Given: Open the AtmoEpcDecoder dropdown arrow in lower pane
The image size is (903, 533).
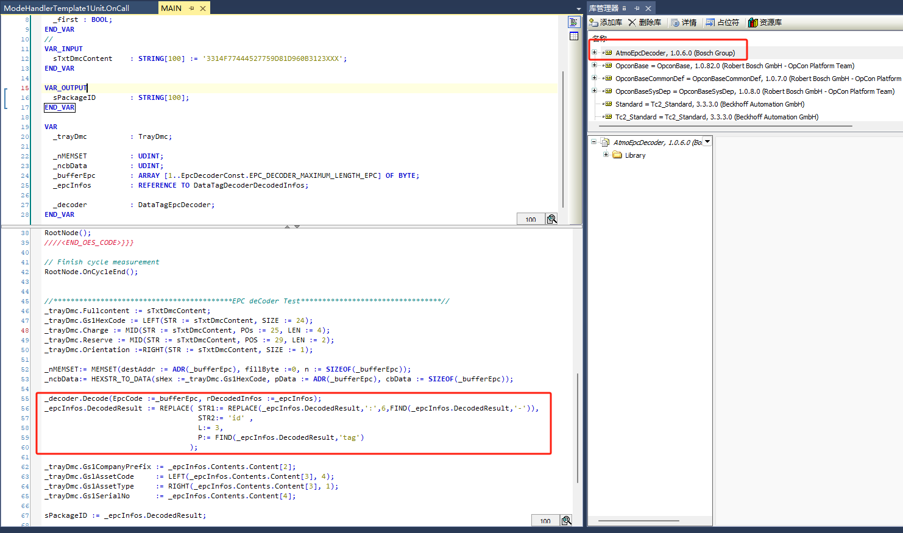Looking at the screenshot, I should [x=707, y=142].
